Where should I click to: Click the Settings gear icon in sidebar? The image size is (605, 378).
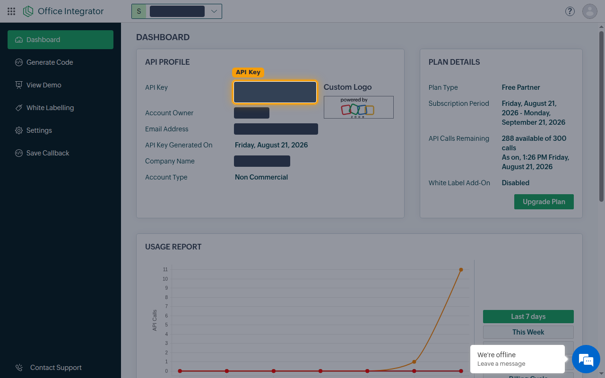[19, 130]
